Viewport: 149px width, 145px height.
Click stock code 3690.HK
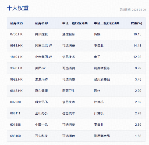tap(16, 68)
